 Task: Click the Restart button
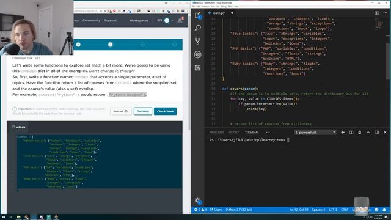pyautogui.click(x=121, y=111)
